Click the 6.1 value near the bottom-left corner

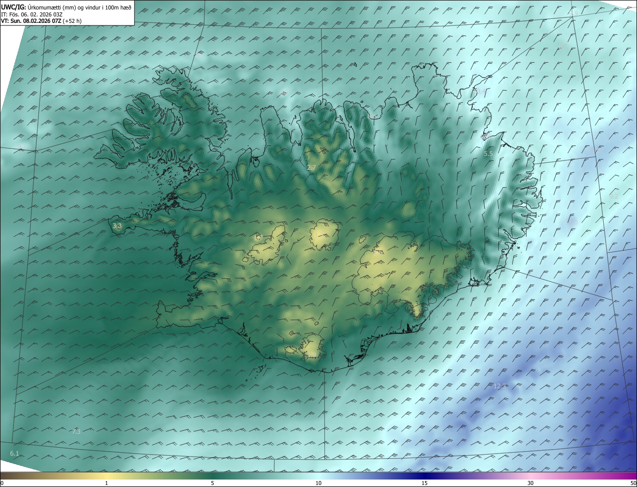point(14,453)
